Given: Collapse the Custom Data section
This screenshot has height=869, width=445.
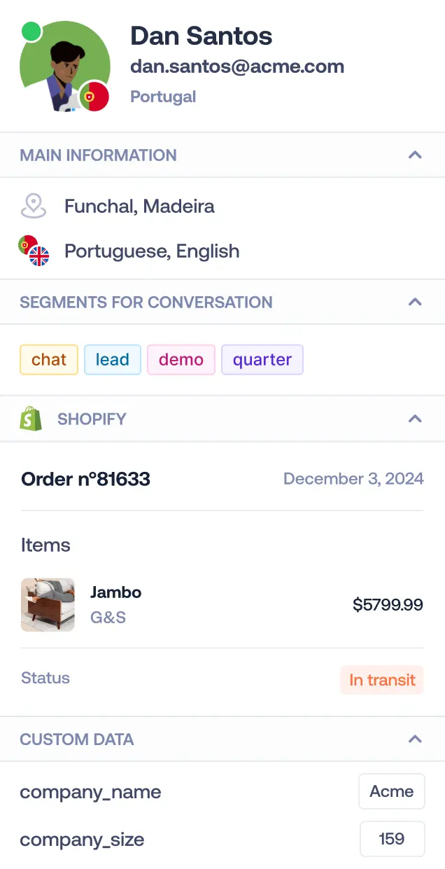Looking at the screenshot, I should [415, 739].
